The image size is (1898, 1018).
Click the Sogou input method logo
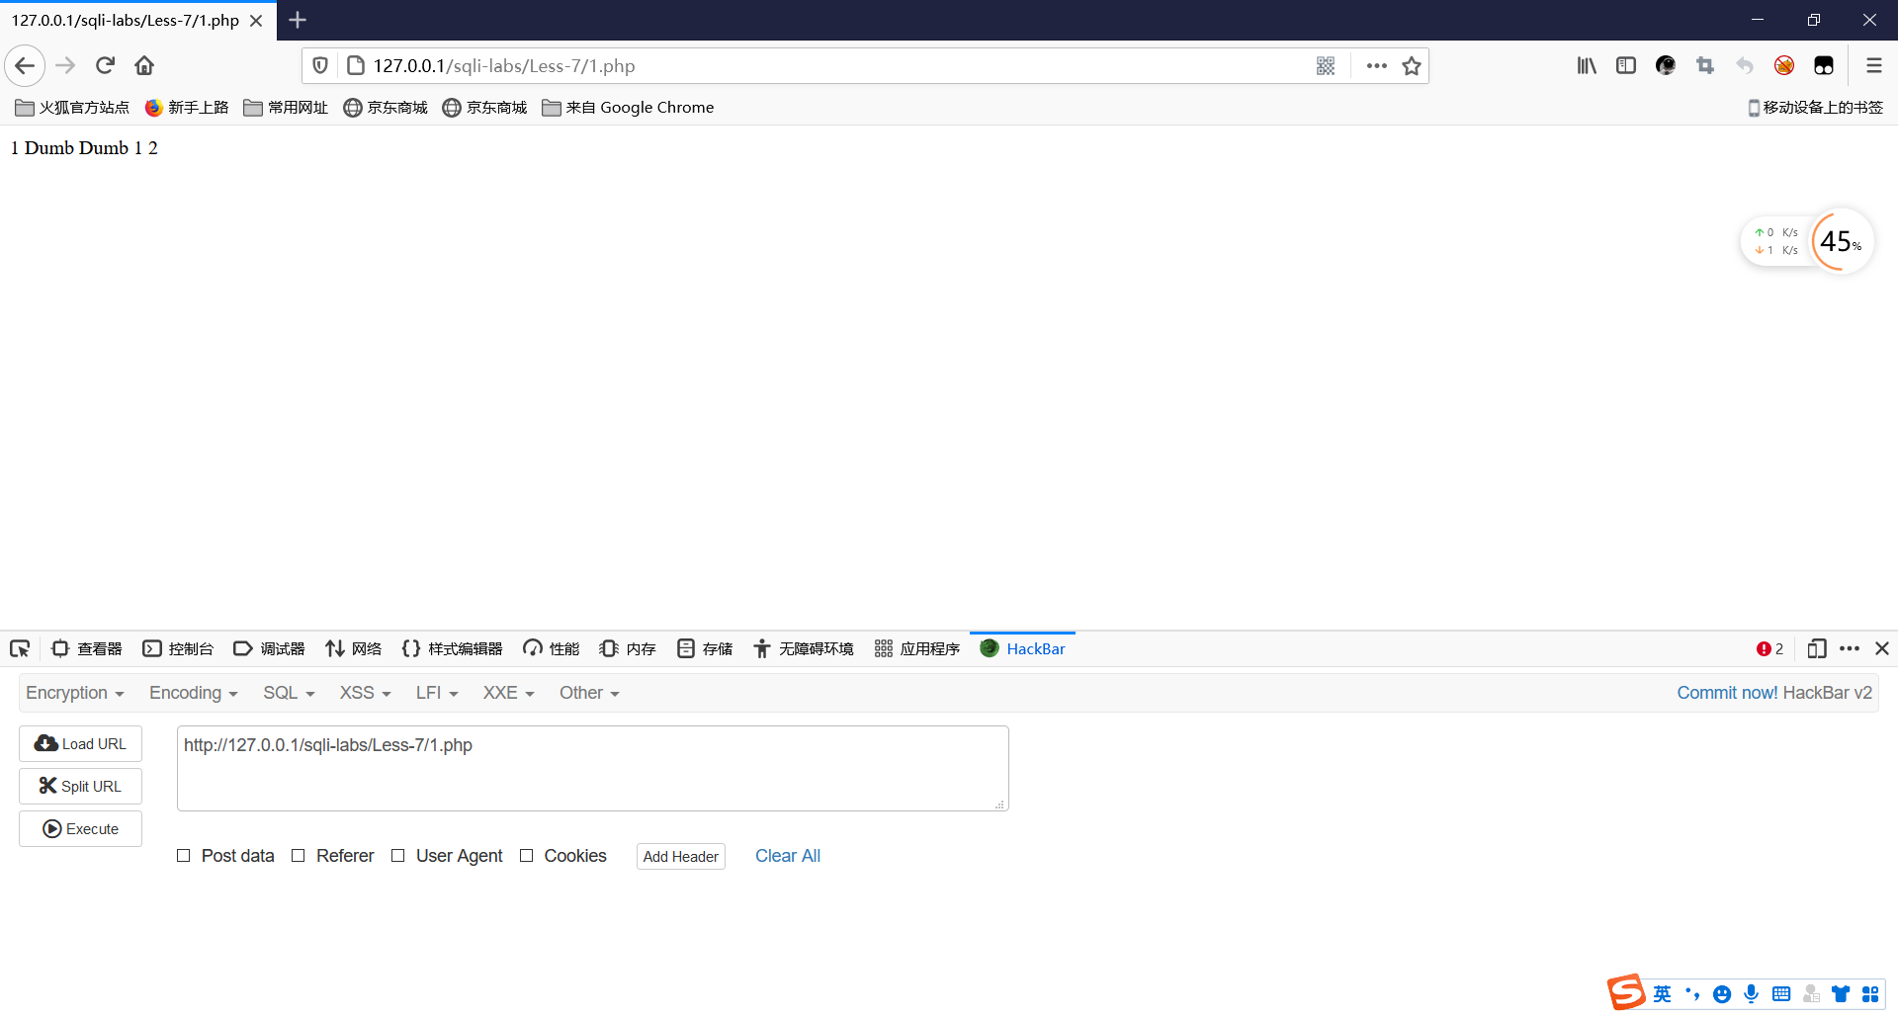tap(1626, 992)
